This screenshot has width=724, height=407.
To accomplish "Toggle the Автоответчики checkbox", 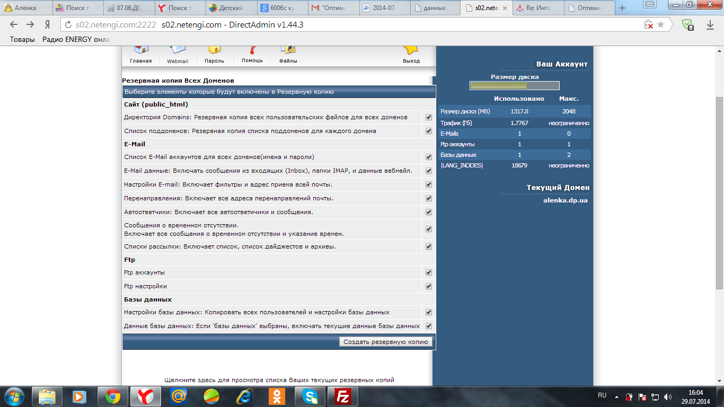I will (429, 212).
